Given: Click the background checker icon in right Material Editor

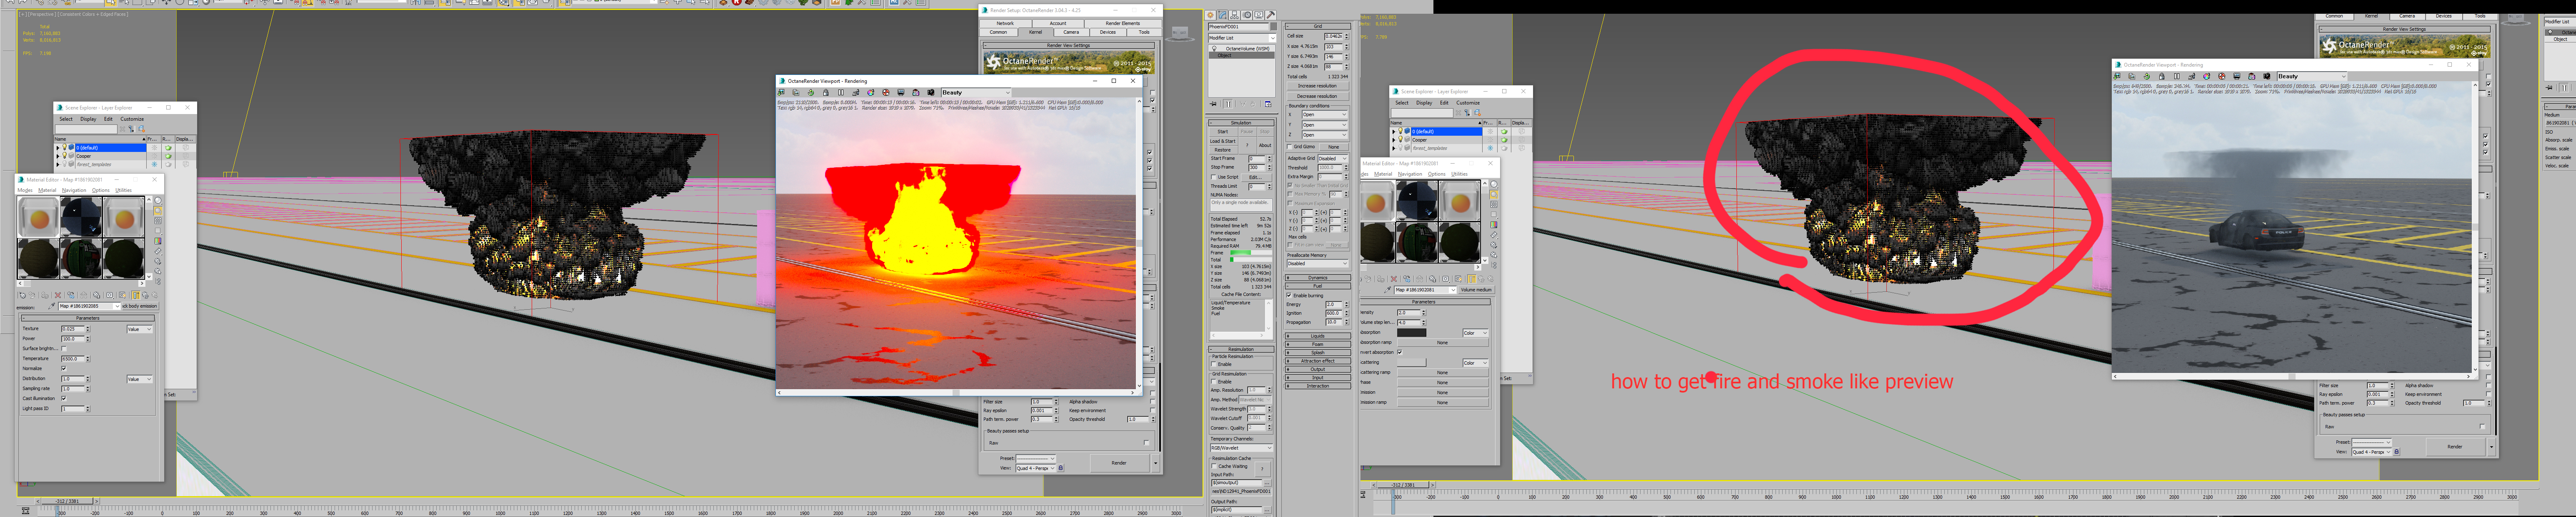Looking at the screenshot, I should pyautogui.click(x=1494, y=205).
